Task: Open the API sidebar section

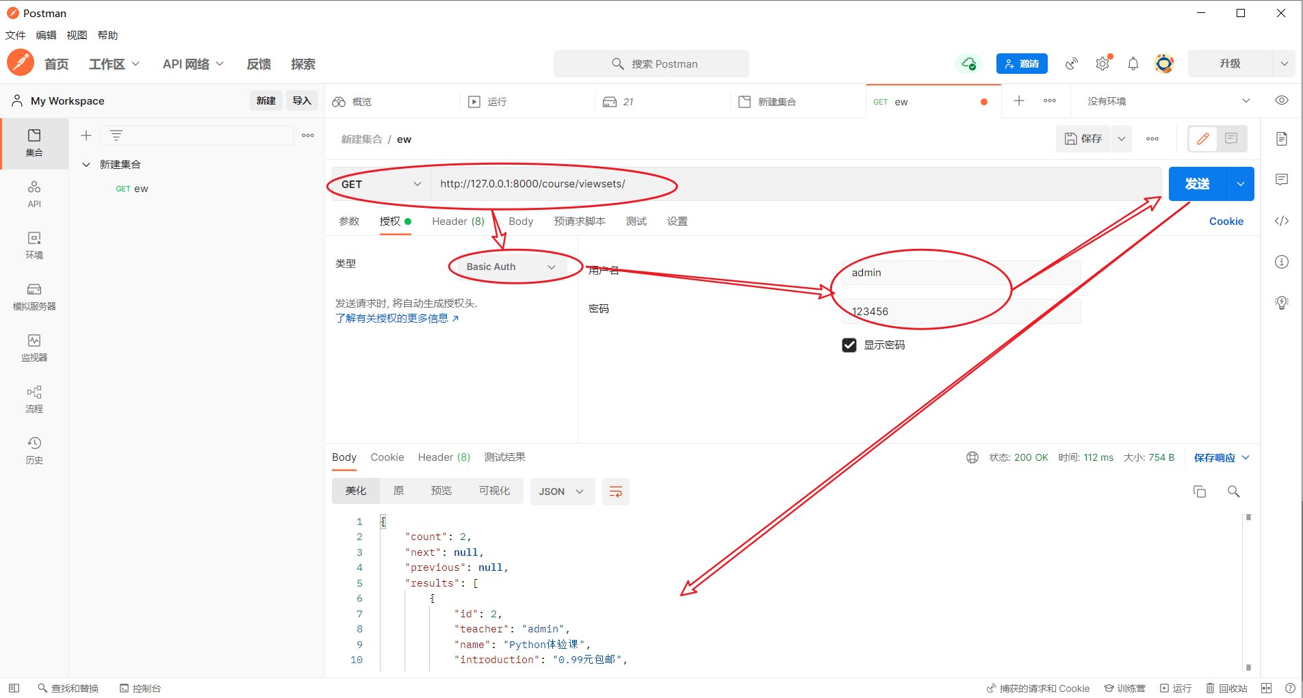Action: (x=34, y=194)
